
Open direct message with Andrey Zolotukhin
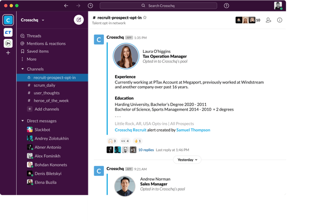[51, 138]
